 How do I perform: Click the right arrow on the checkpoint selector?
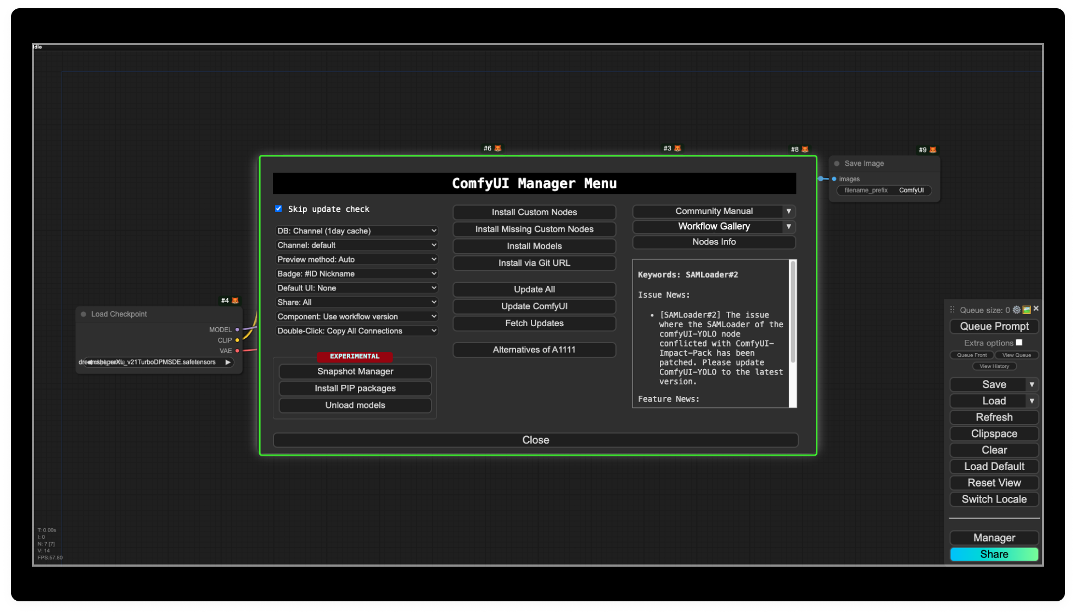(x=228, y=362)
